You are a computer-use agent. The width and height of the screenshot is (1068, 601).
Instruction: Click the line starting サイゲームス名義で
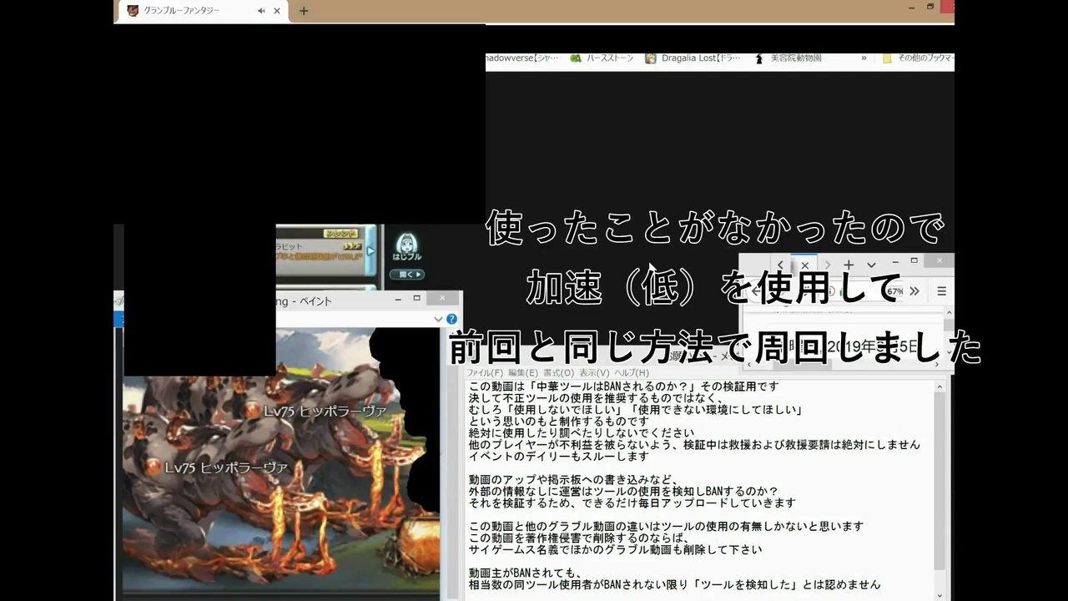(x=615, y=550)
